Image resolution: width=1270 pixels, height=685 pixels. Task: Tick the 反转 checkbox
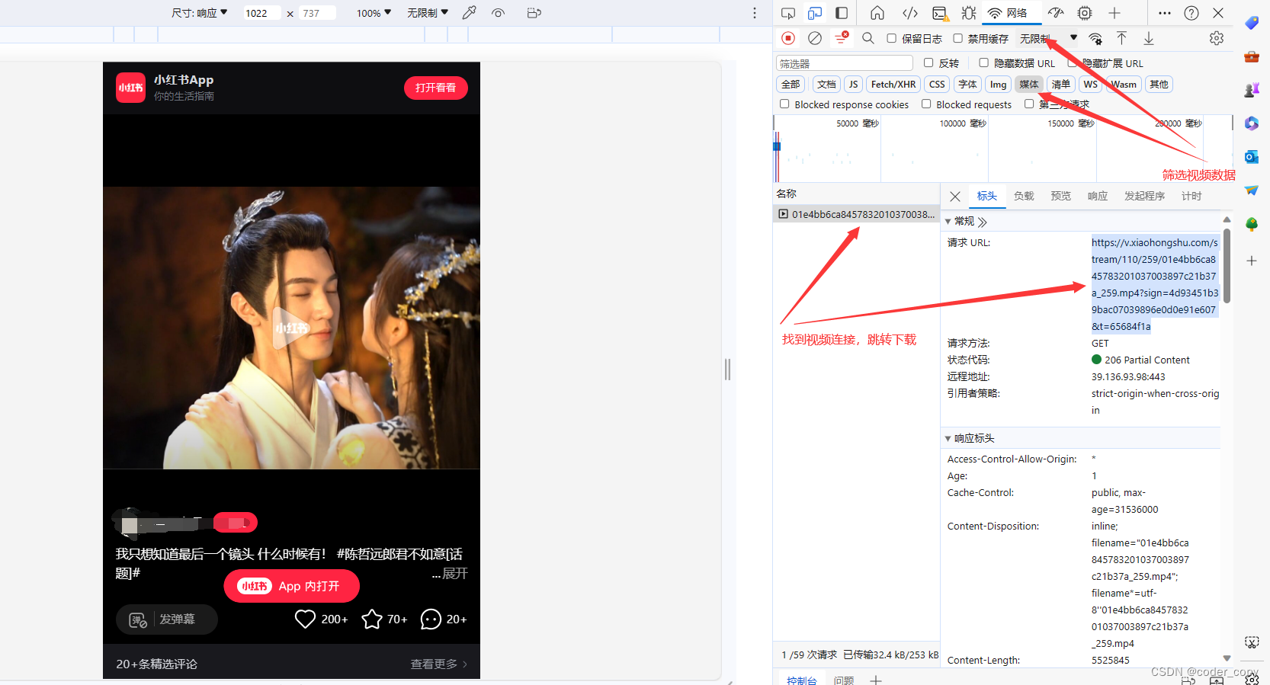pyautogui.click(x=928, y=62)
